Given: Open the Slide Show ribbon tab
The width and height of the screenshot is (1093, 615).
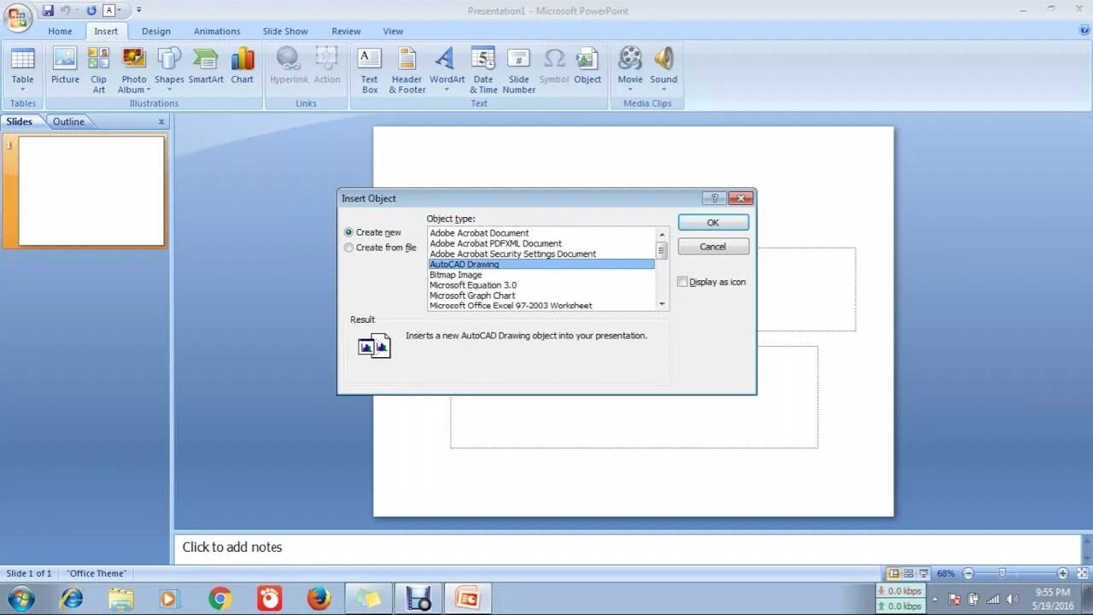Looking at the screenshot, I should tap(285, 31).
